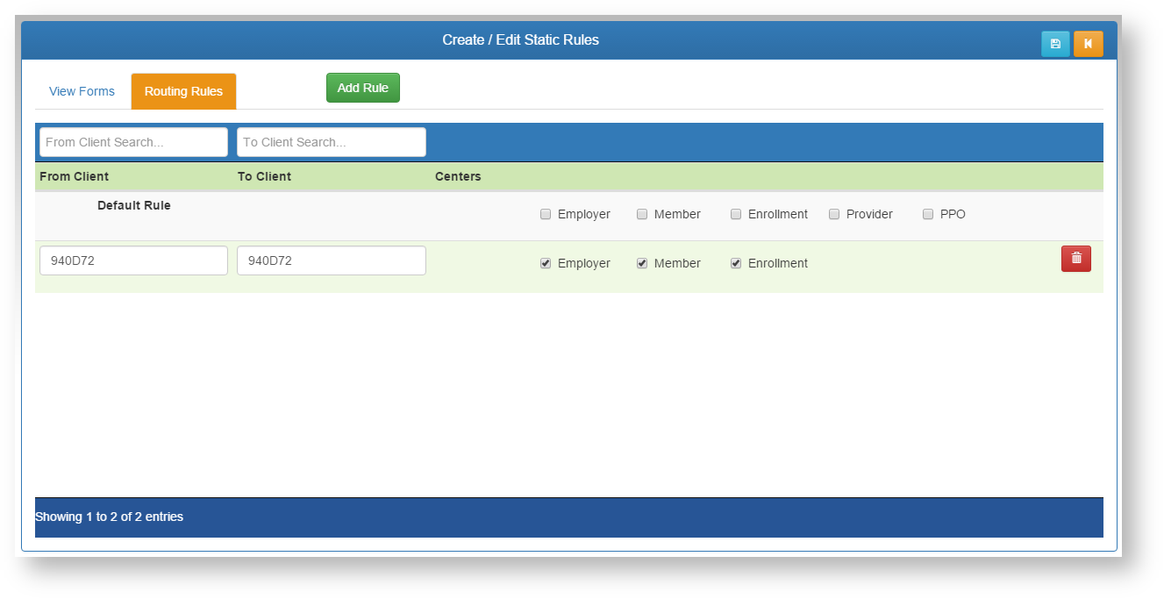This screenshot has height=599, width=1164.
Task: Uncheck Employer in the 940D72 row
Action: pyautogui.click(x=546, y=263)
